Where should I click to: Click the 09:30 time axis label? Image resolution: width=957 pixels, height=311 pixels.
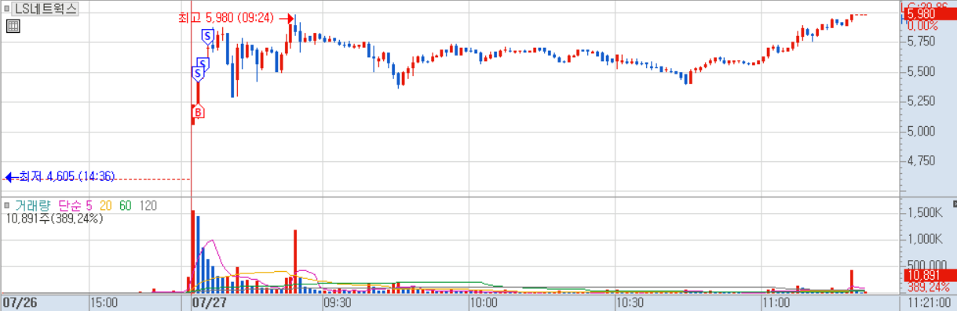(338, 302)
